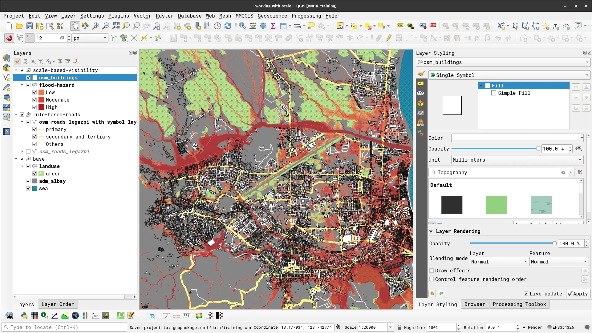Click the green Default symbol swatch
This screenshot has width=592, height=333.
pos(496,205)
